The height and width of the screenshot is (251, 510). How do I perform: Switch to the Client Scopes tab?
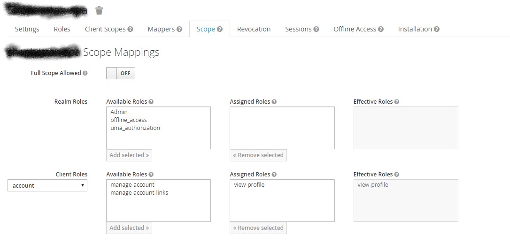pos(105,29)
